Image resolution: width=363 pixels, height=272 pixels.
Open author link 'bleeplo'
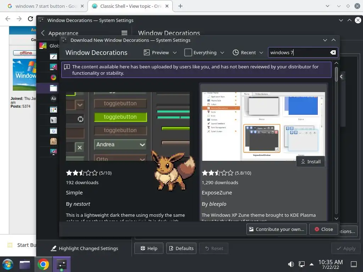[x=218, y=204]
